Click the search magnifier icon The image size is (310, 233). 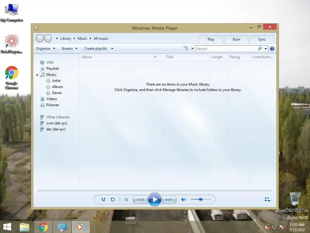(x=260, y=49)
